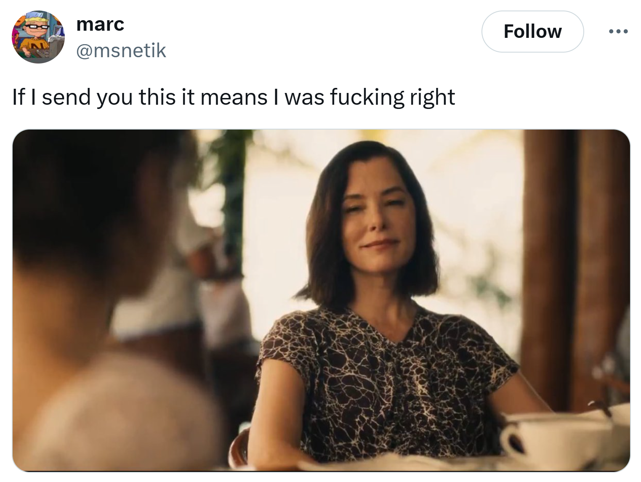Viewport: 641px width, 482px height.
Task: Click marc's cartoon profile avatar
Action: pos(38,37)
